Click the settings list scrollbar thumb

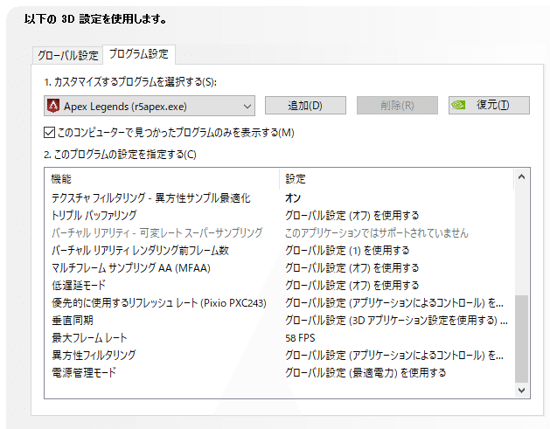[x=521, y=339]
